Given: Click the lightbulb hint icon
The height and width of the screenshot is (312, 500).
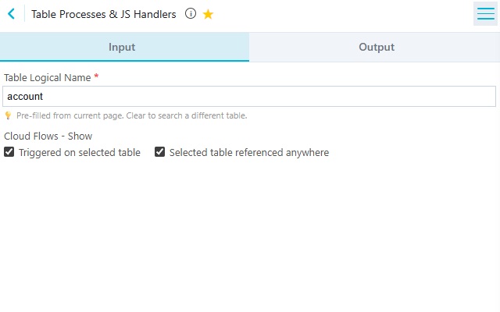Looking at the screenshot, I should [8, 115].
